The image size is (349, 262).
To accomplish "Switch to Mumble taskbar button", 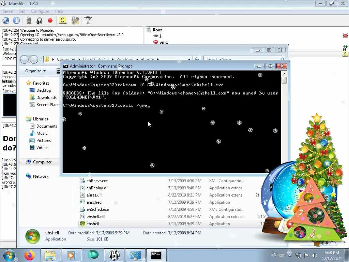I will coord(114,255).
